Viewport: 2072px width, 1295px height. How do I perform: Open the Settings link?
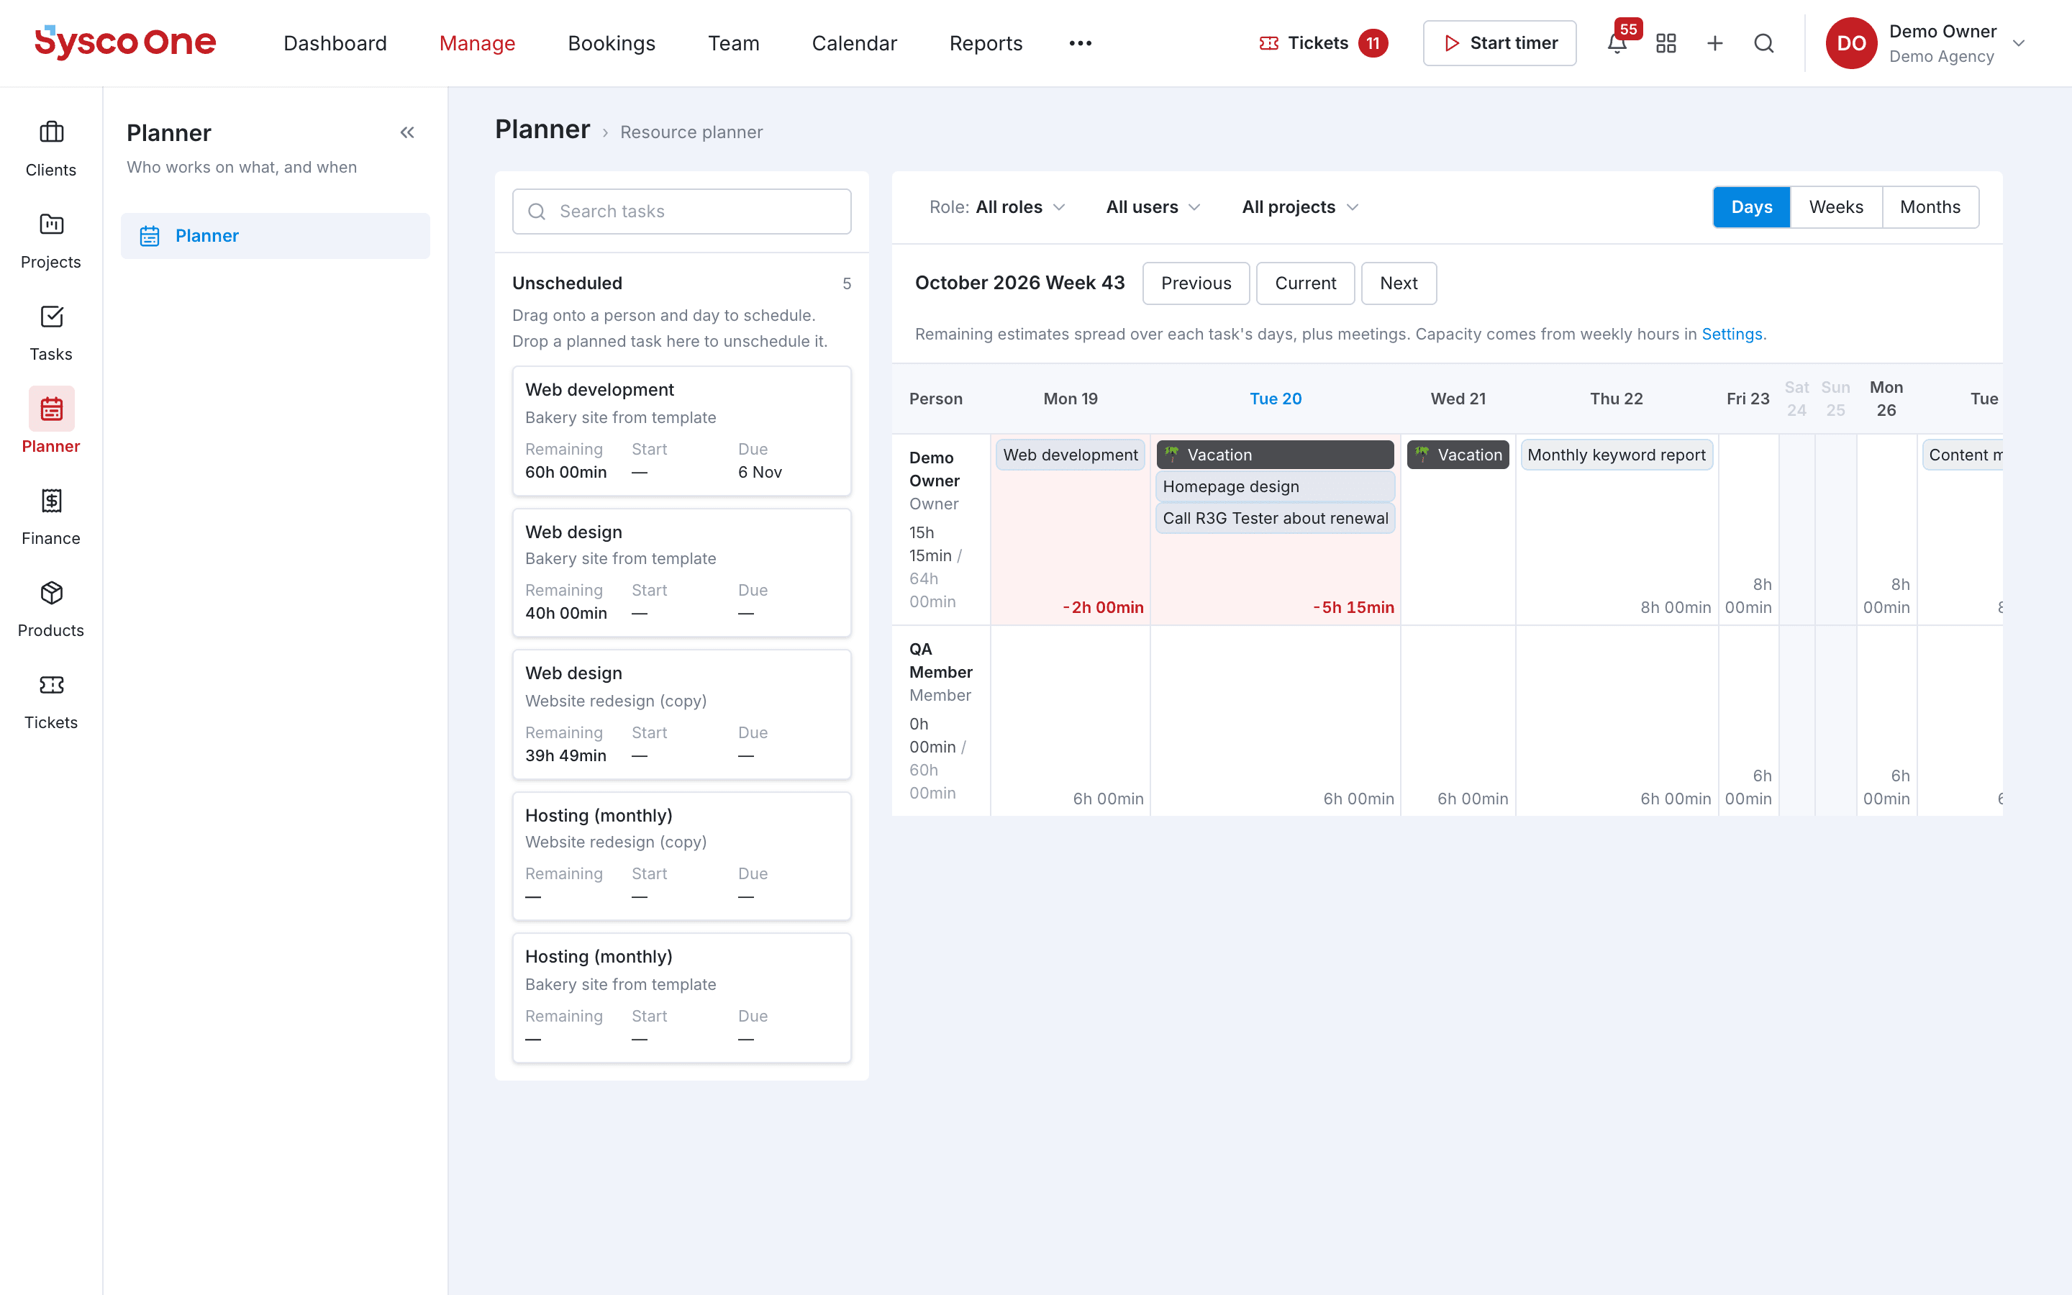click(1731, 334)
